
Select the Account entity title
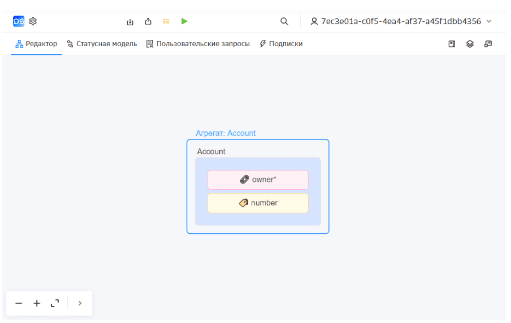point(211,152)
